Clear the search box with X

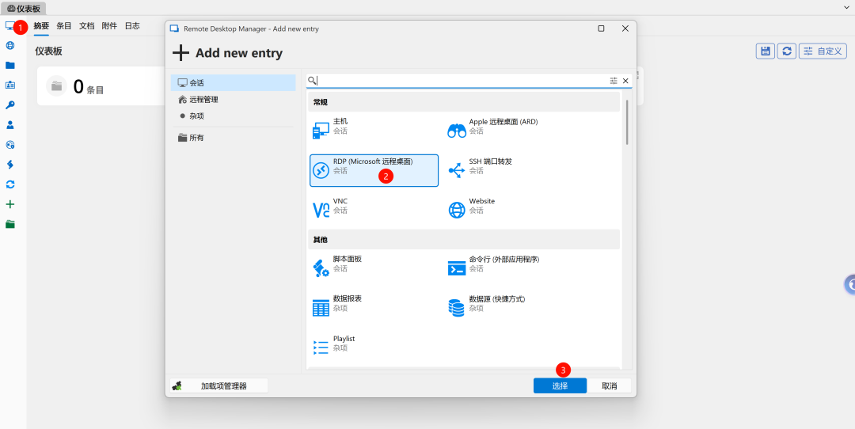click(625, 81)
